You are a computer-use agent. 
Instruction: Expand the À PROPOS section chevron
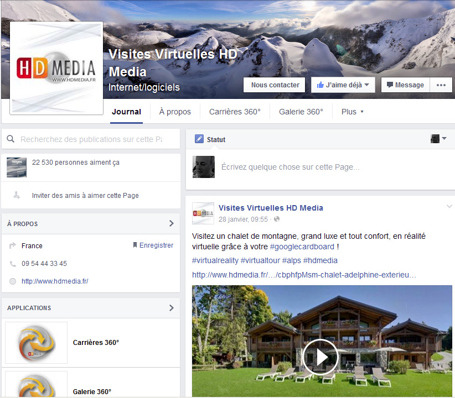171,224
